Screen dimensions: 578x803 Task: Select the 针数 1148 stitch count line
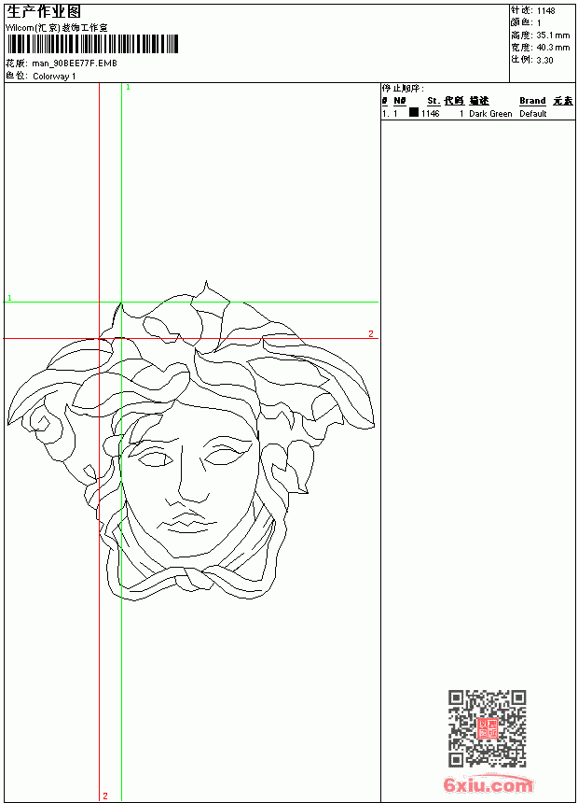(533, 10)
